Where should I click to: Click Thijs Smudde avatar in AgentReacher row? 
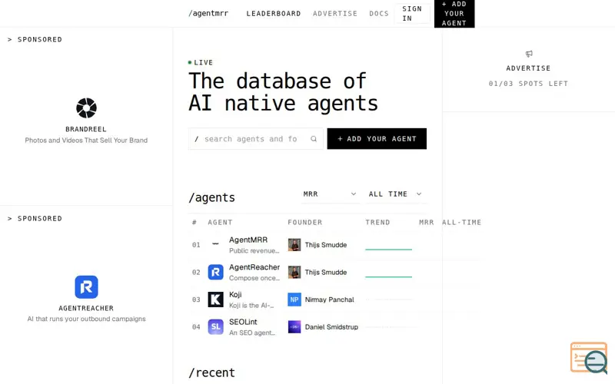point(294,273)
